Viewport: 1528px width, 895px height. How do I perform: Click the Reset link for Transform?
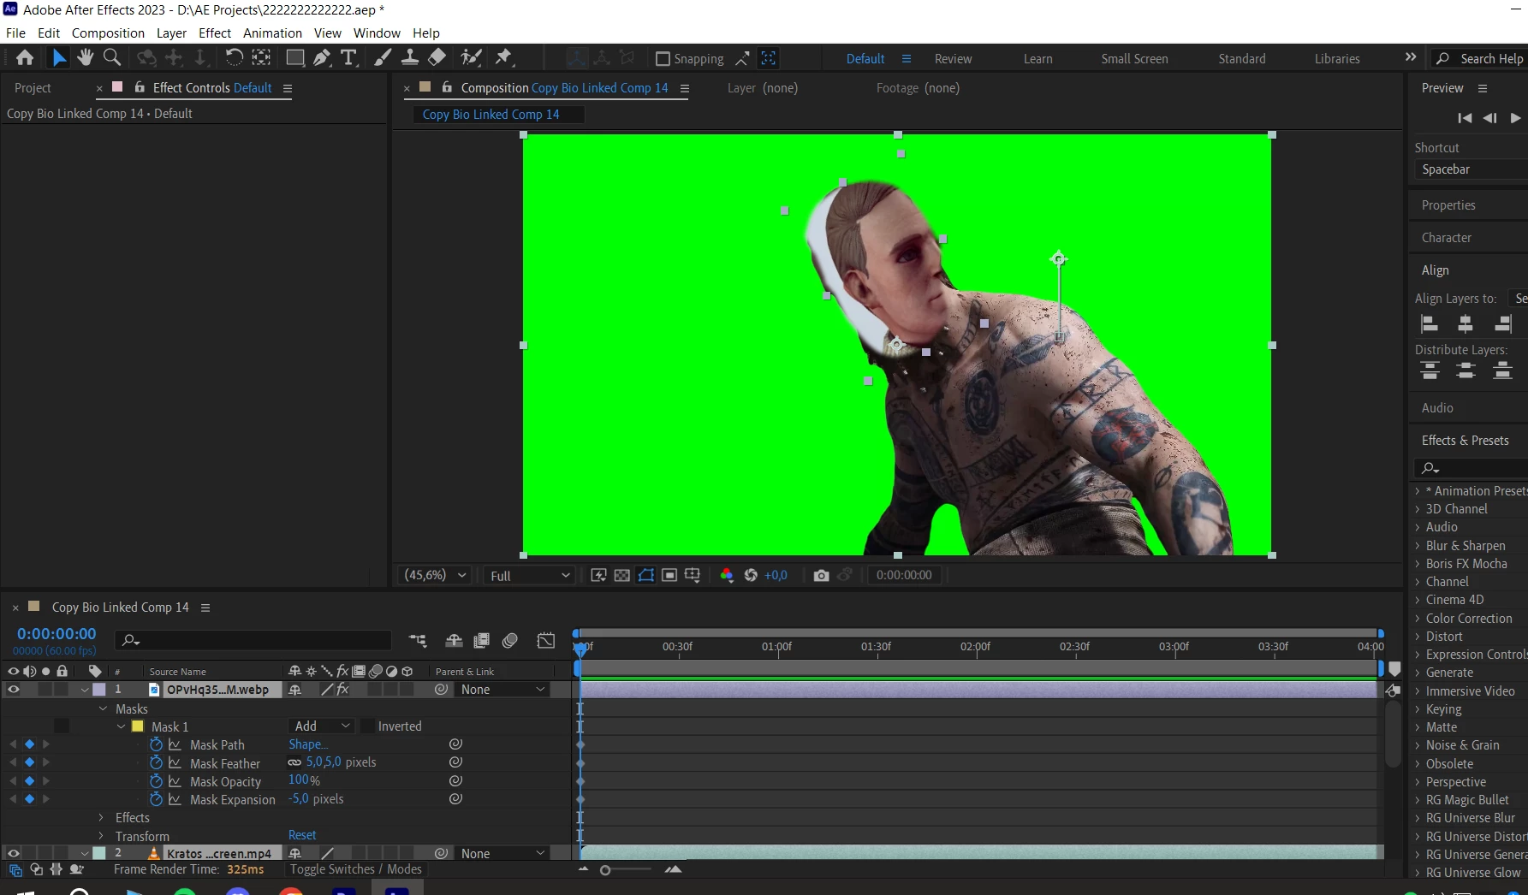tap(302, 835)
